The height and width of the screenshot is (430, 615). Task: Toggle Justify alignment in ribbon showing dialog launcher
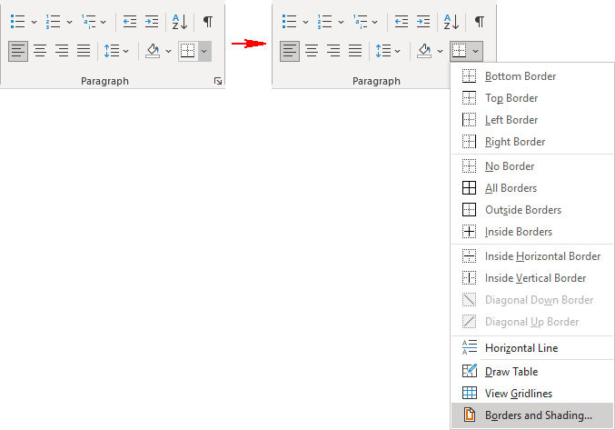point(84,51)
